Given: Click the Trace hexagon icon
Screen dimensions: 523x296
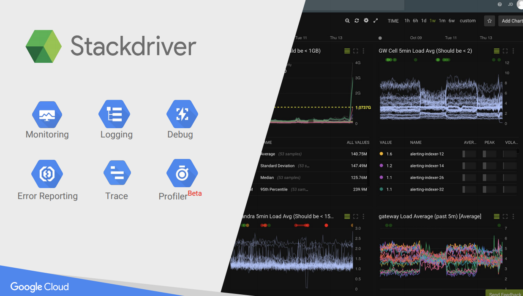Looking at the screenshot, I should coord(117,174).
